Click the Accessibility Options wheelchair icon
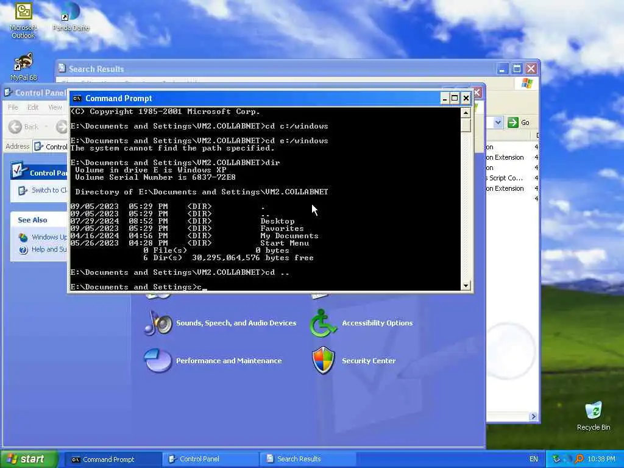The width and height of the screenshot is (624, 468). pyautogui.click(x=323, y=323)
